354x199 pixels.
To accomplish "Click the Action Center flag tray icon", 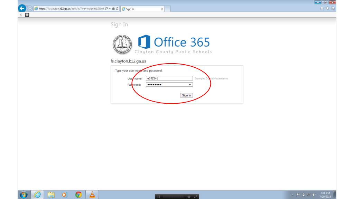I will point(298,195).
